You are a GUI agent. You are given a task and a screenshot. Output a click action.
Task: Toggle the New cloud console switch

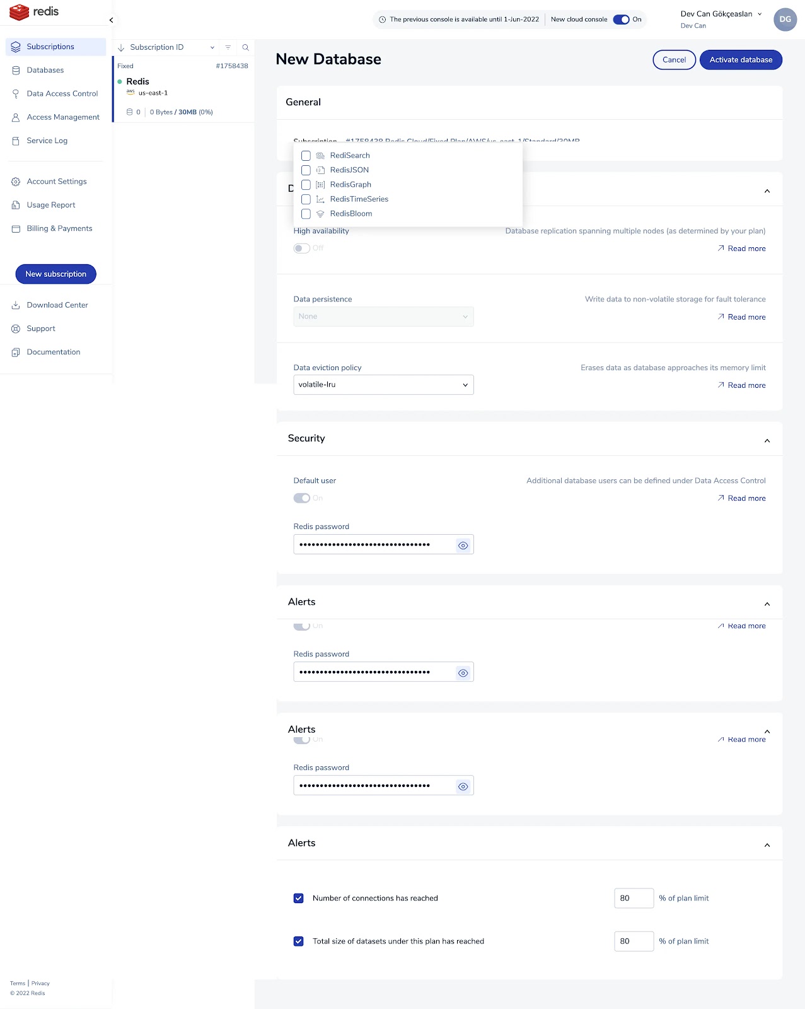coord(621,20)
